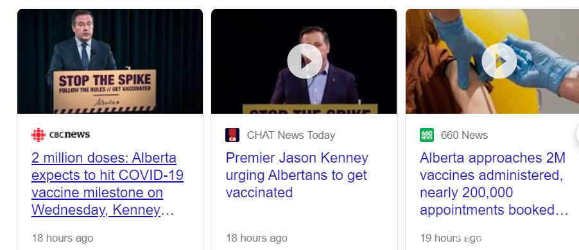
Task: Open the Alberta approaches 2M vaccines headline
Action: point(494,184)
